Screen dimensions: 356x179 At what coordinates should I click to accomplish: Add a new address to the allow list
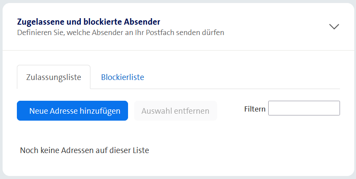[x=72, y=111]
